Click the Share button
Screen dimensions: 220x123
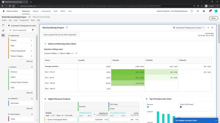(x=214, y=18)
